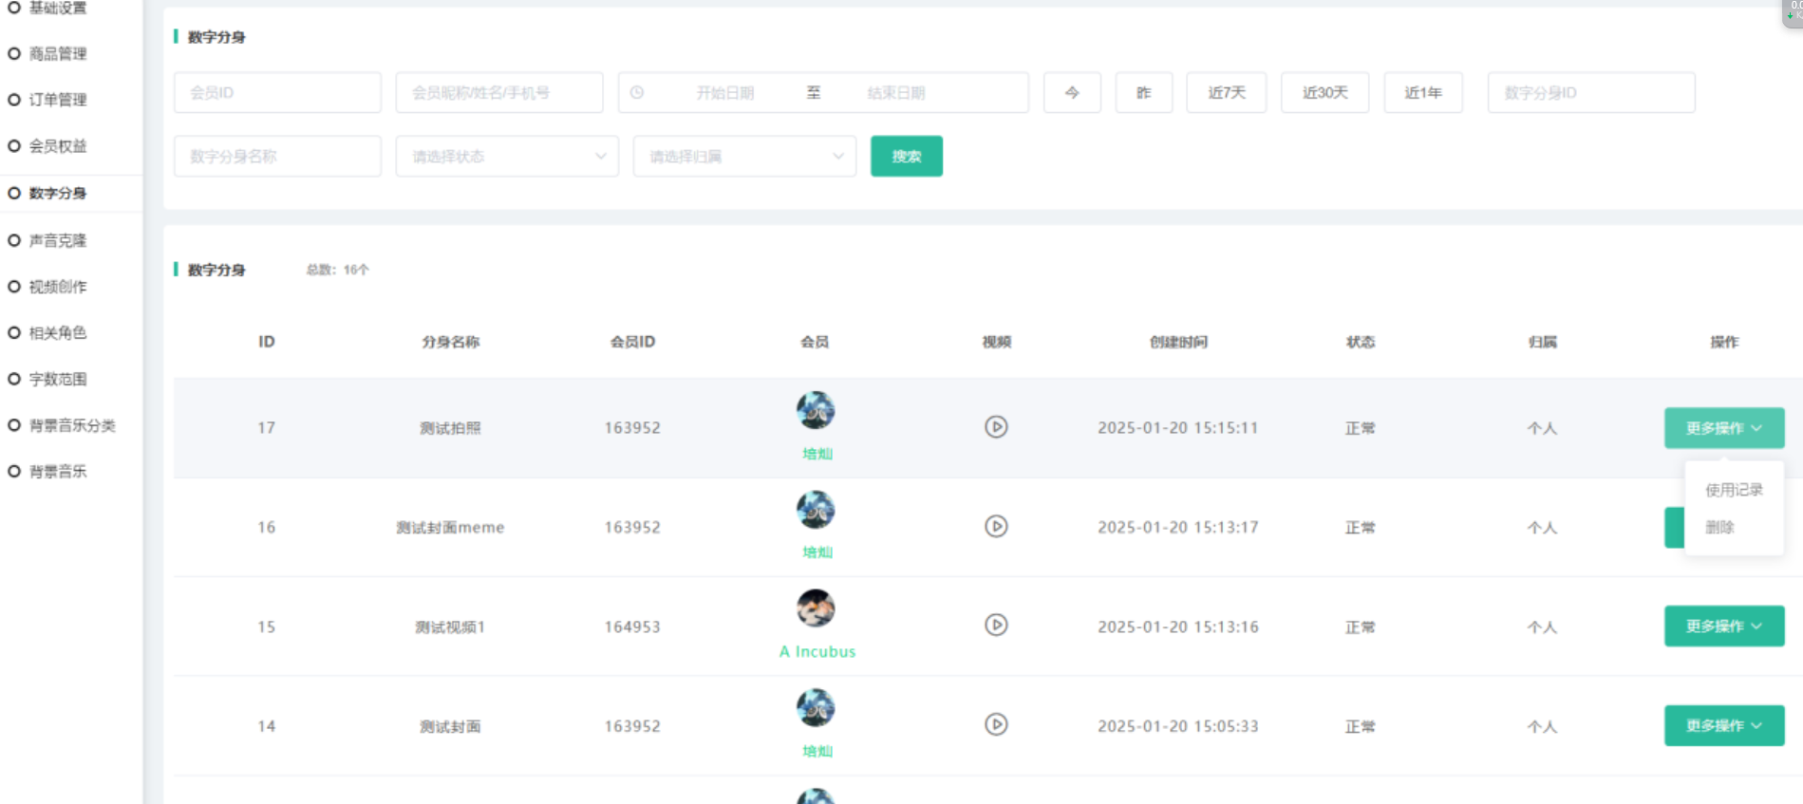Open 声音克隆 in the sidebar
The width and height of the screenshot is (1803, 804).
[x=58, y=240]
